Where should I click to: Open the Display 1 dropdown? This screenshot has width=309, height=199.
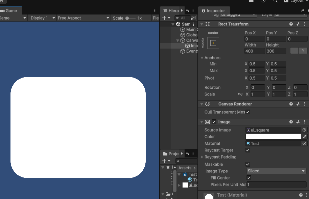(42, 18)
